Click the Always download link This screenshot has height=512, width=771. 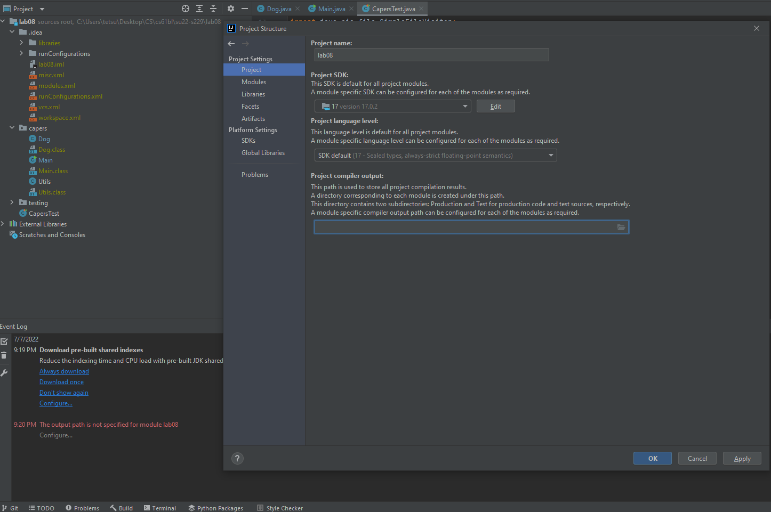(x=64, y=371)
